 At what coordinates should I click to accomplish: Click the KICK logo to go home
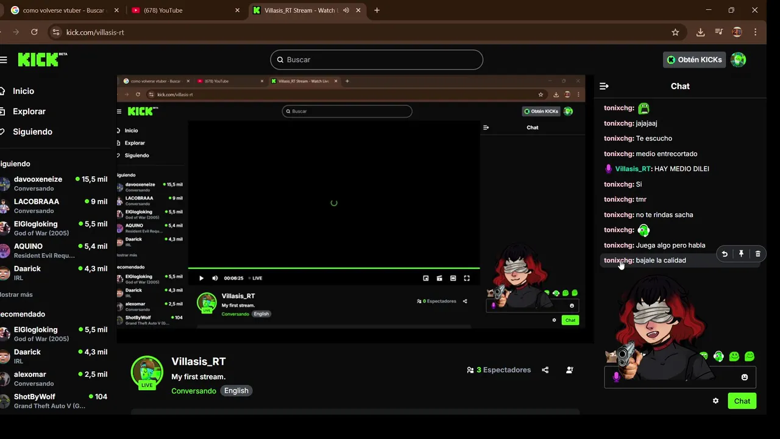(41, 59)
